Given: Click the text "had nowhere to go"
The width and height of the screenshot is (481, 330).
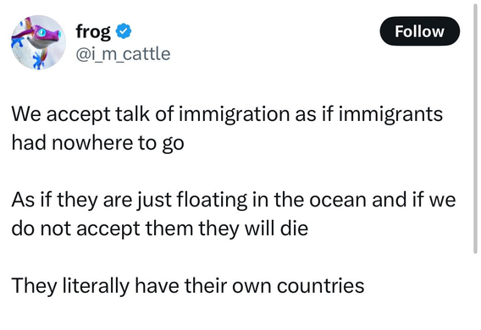Looking at the screenshot, I should (x=97, y=143).
